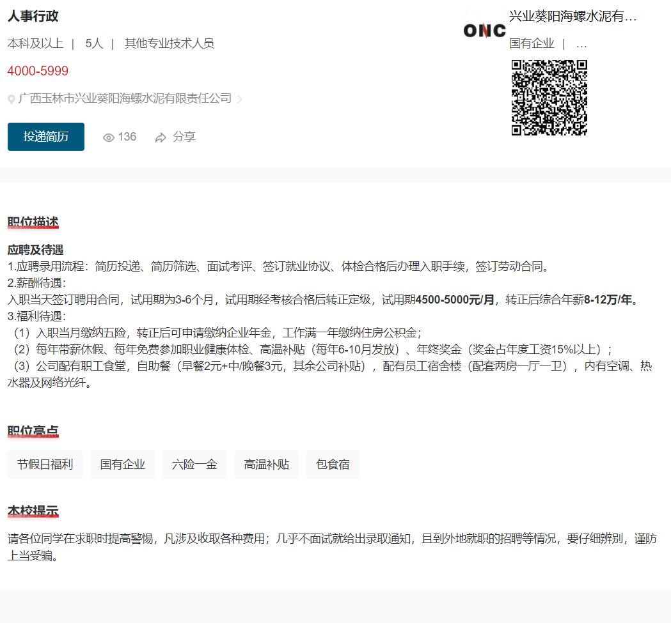
Task: Click the 职位描述 section heading
Action: point(33,222)
